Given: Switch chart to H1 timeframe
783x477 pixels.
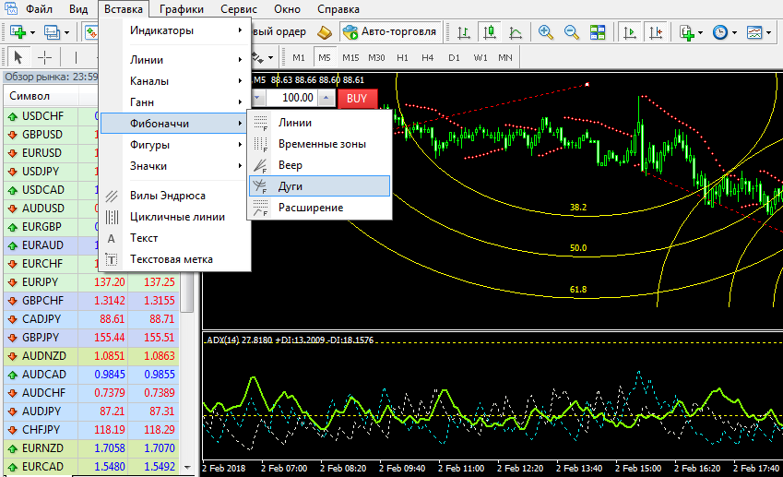Looking at the screenshot, I should point(402,57).
